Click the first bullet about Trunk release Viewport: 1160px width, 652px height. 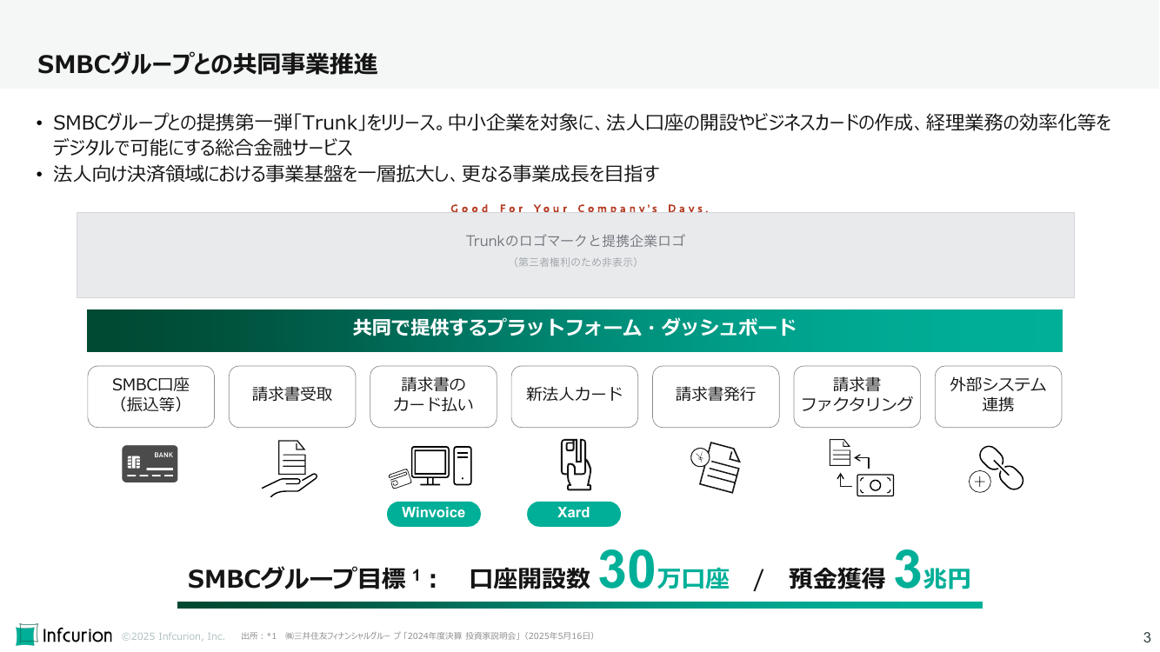pos(582,135)
